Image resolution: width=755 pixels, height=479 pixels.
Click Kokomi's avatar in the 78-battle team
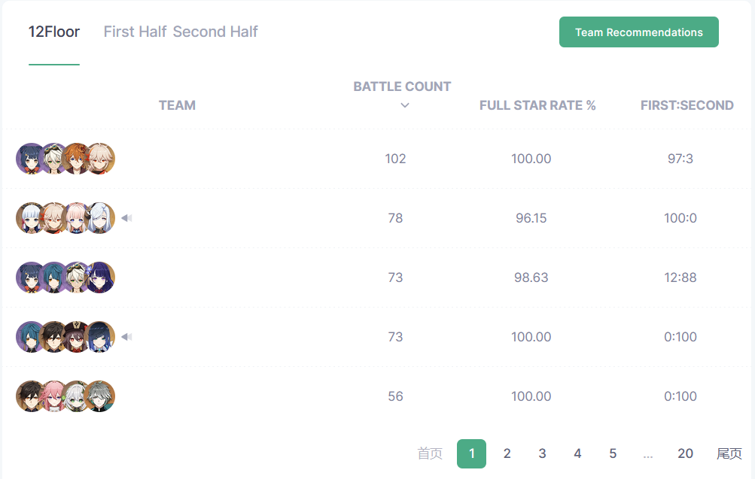tap(77, 218)
